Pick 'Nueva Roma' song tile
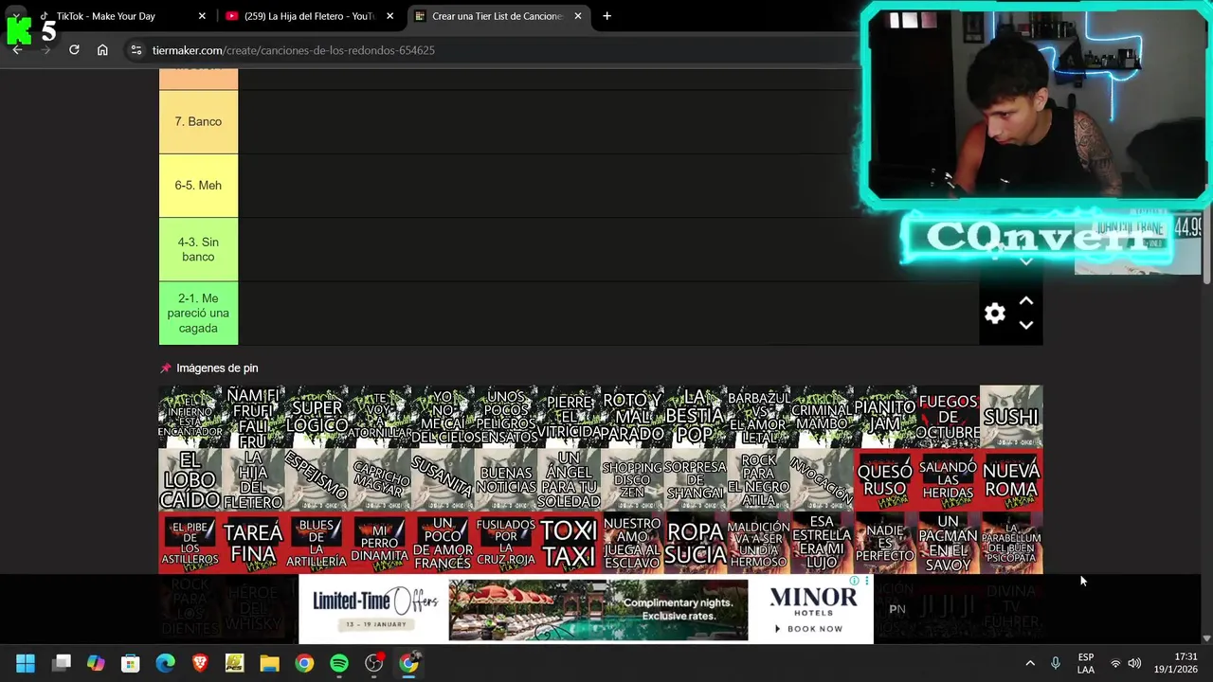The height and width of the screenshot is (682, 1213). (x=1011, y=480)
